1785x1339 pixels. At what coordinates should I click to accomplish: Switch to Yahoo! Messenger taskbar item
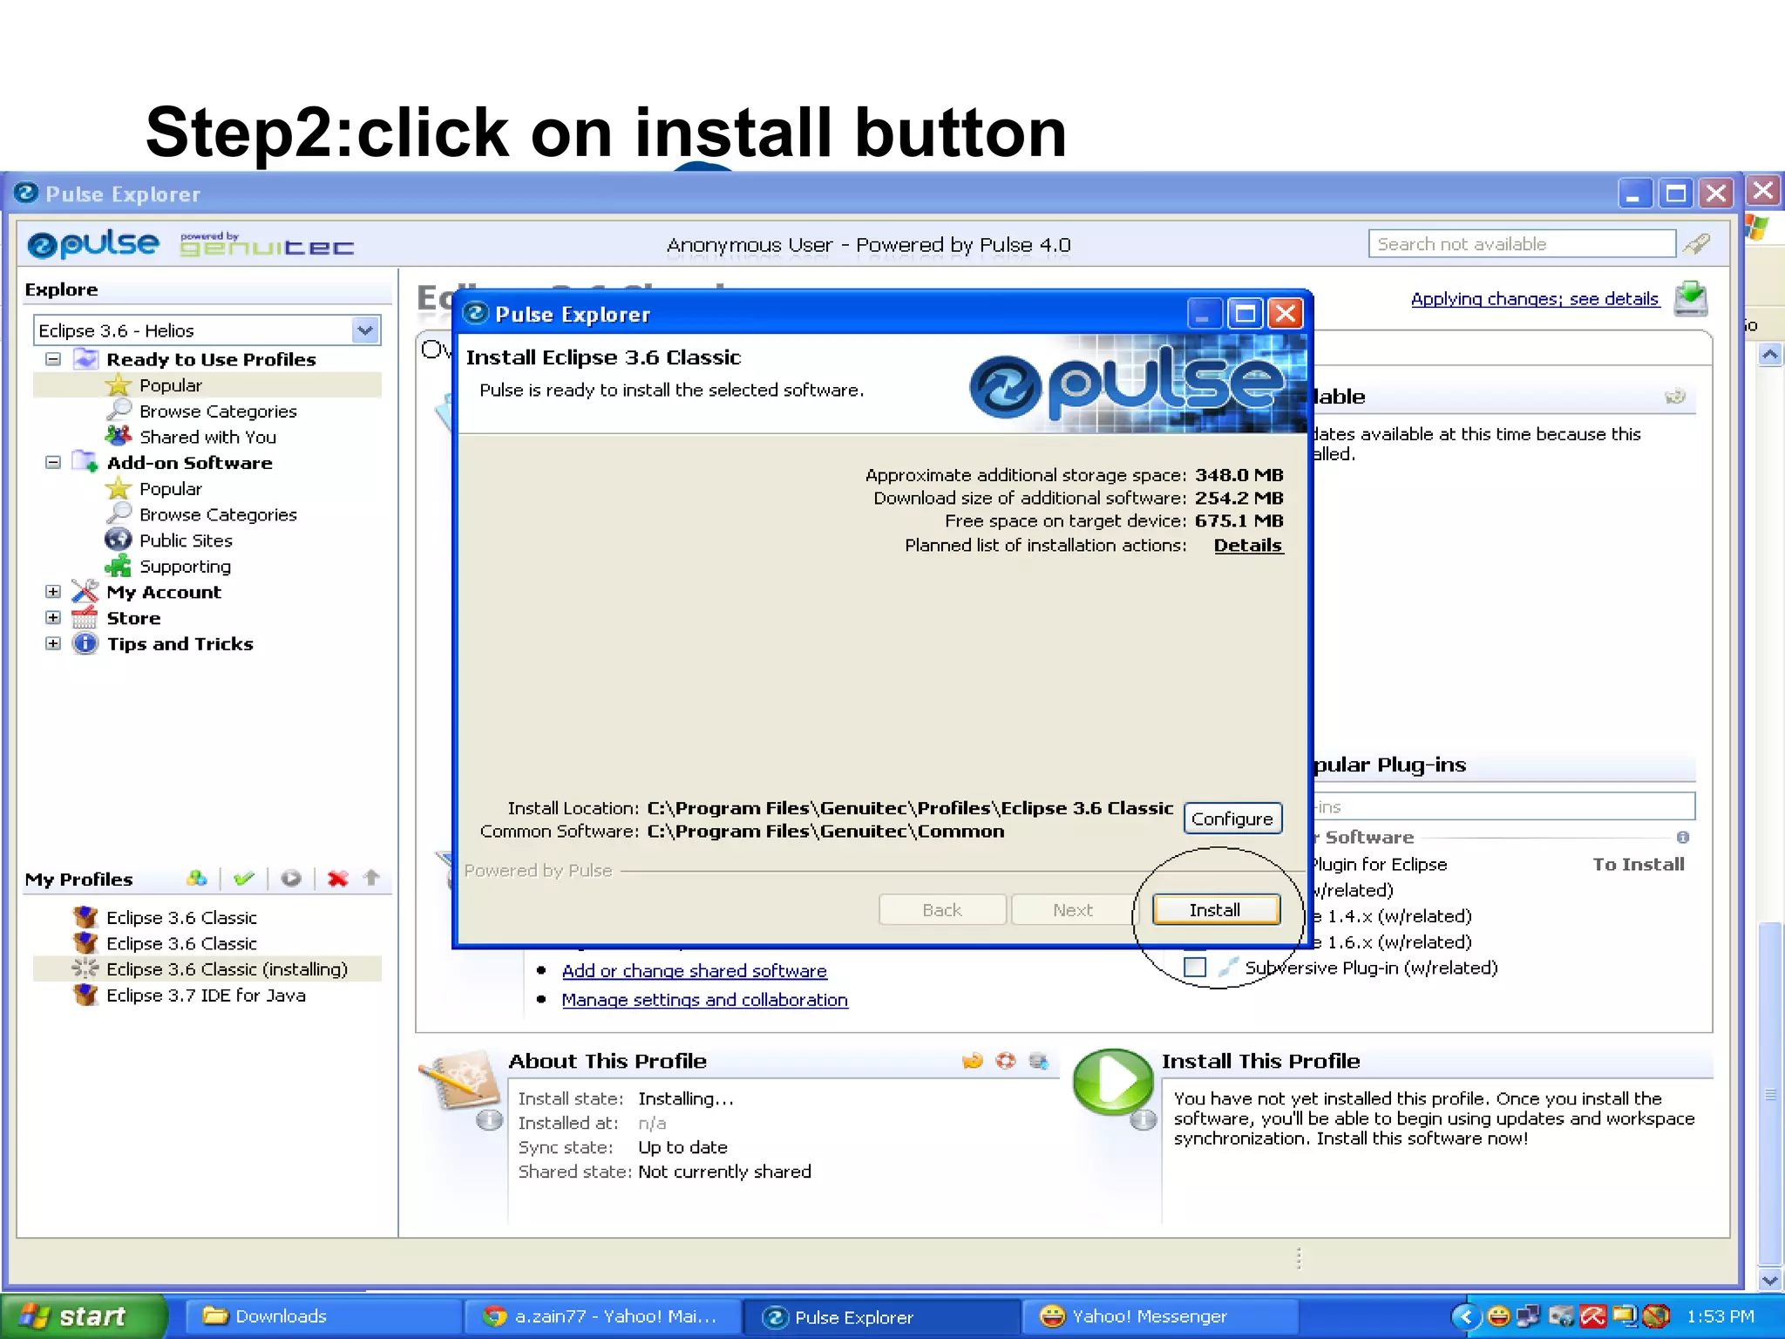click(x=1159, y=1315)
